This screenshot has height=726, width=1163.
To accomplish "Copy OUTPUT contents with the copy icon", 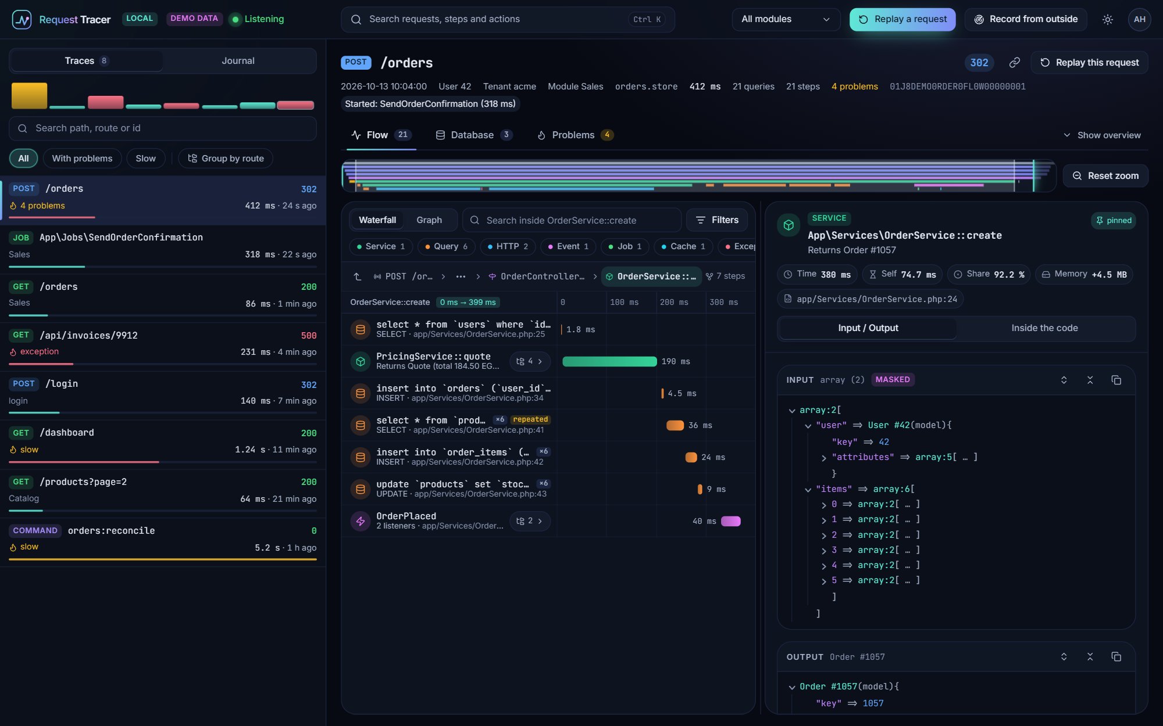I will tap(1116, 656).
